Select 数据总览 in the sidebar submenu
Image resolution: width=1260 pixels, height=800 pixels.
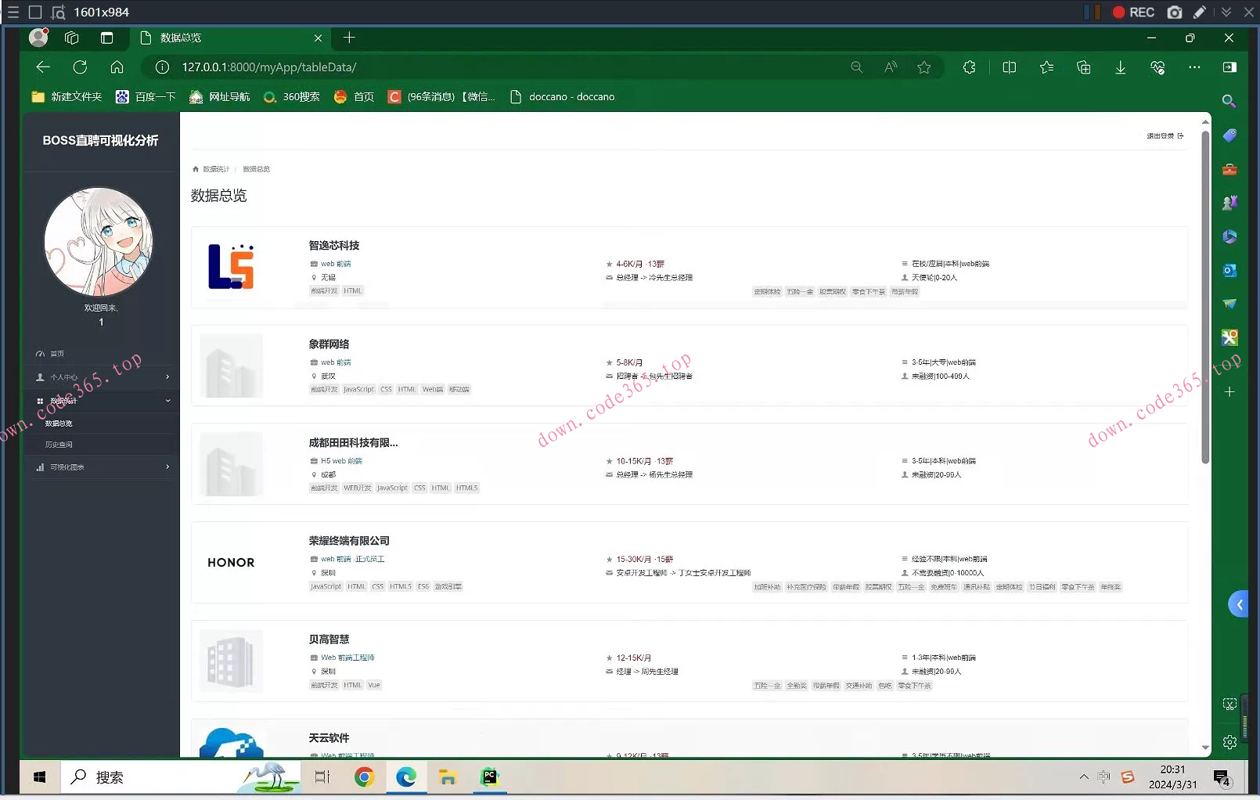coord(59,423)
